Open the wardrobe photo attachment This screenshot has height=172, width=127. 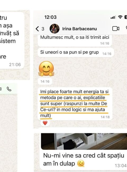(x=84, y=141)
